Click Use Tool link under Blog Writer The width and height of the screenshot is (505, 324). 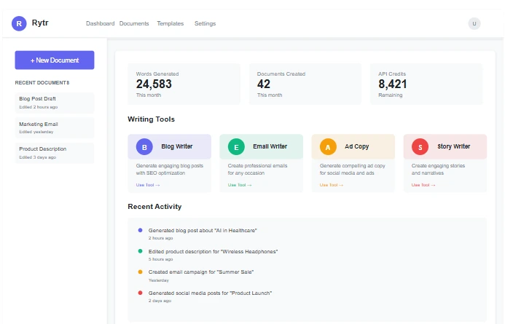pyautogui.click(x=148, y=185)
